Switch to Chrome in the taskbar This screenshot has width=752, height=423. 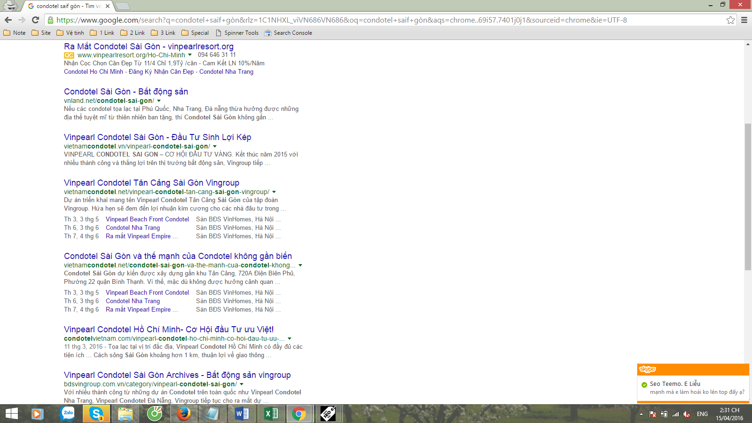click(299, 414)
